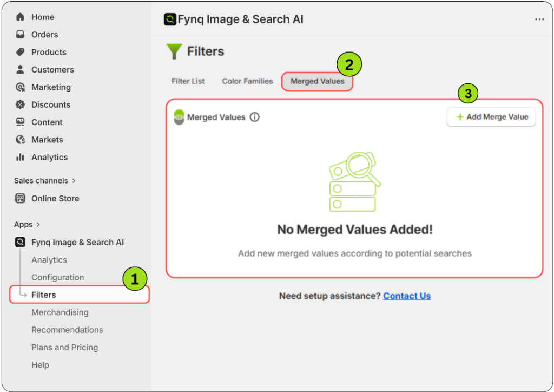Open Home in the sidebar

tap(43, 17)
